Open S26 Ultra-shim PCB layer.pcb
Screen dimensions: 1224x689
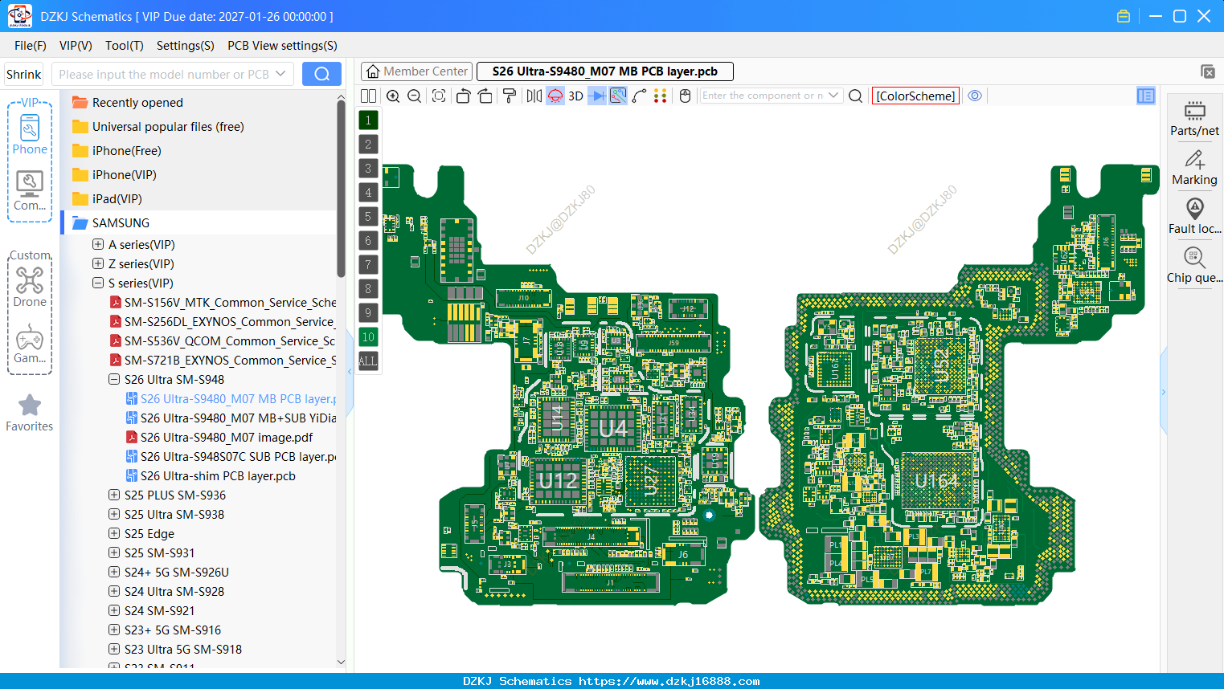218,475
